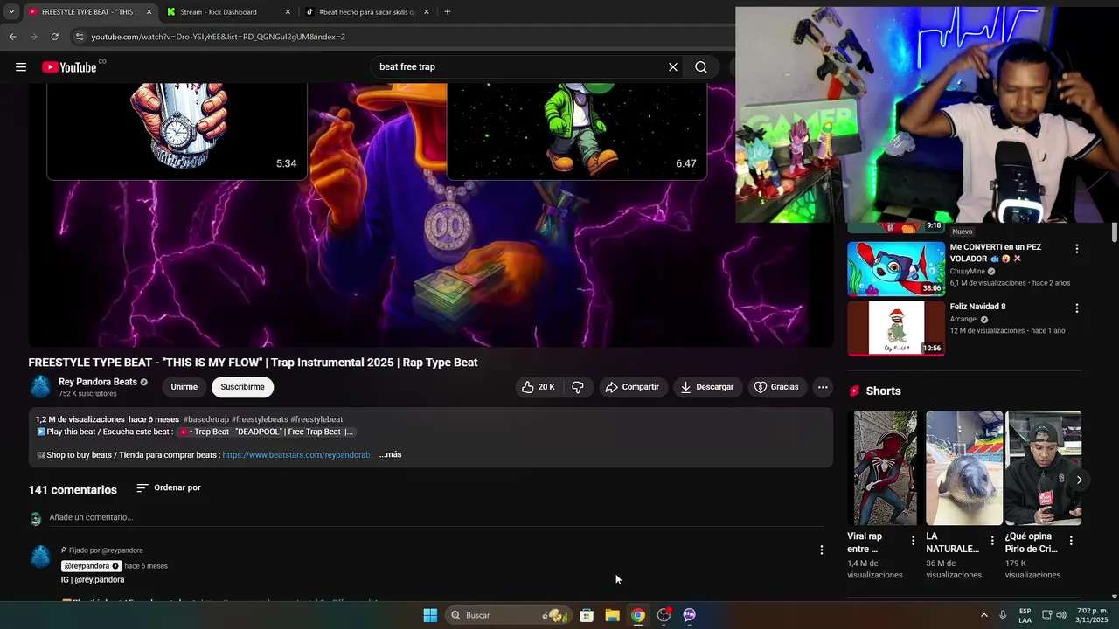Expand description with ...más
This screenshot has width=1119, height=629.
(390, 454)
